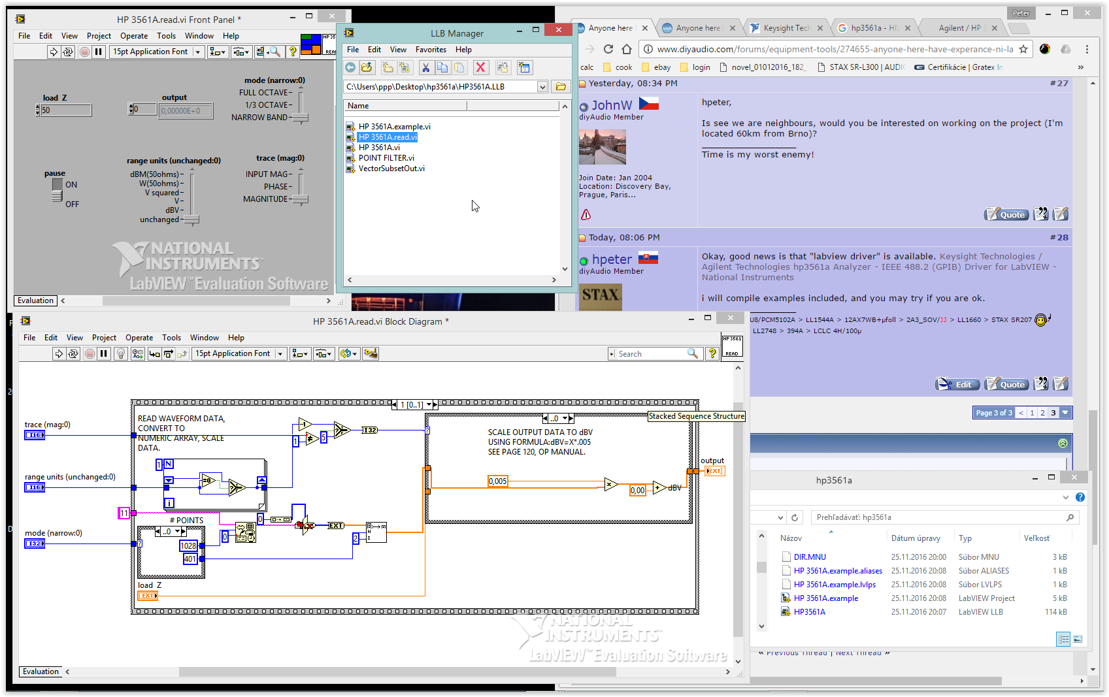Click Clean Up Diagram in Block Diagram toolbar
This screenshot has width=1109, height=697.
pos(371,353)
